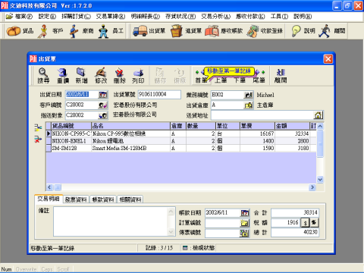Click the 32334 amount cell
This screenshot has width=364, height=273.
(x=292, y=133)
